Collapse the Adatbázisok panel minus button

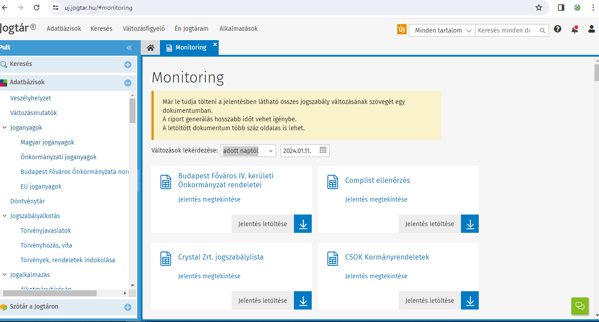128,83
